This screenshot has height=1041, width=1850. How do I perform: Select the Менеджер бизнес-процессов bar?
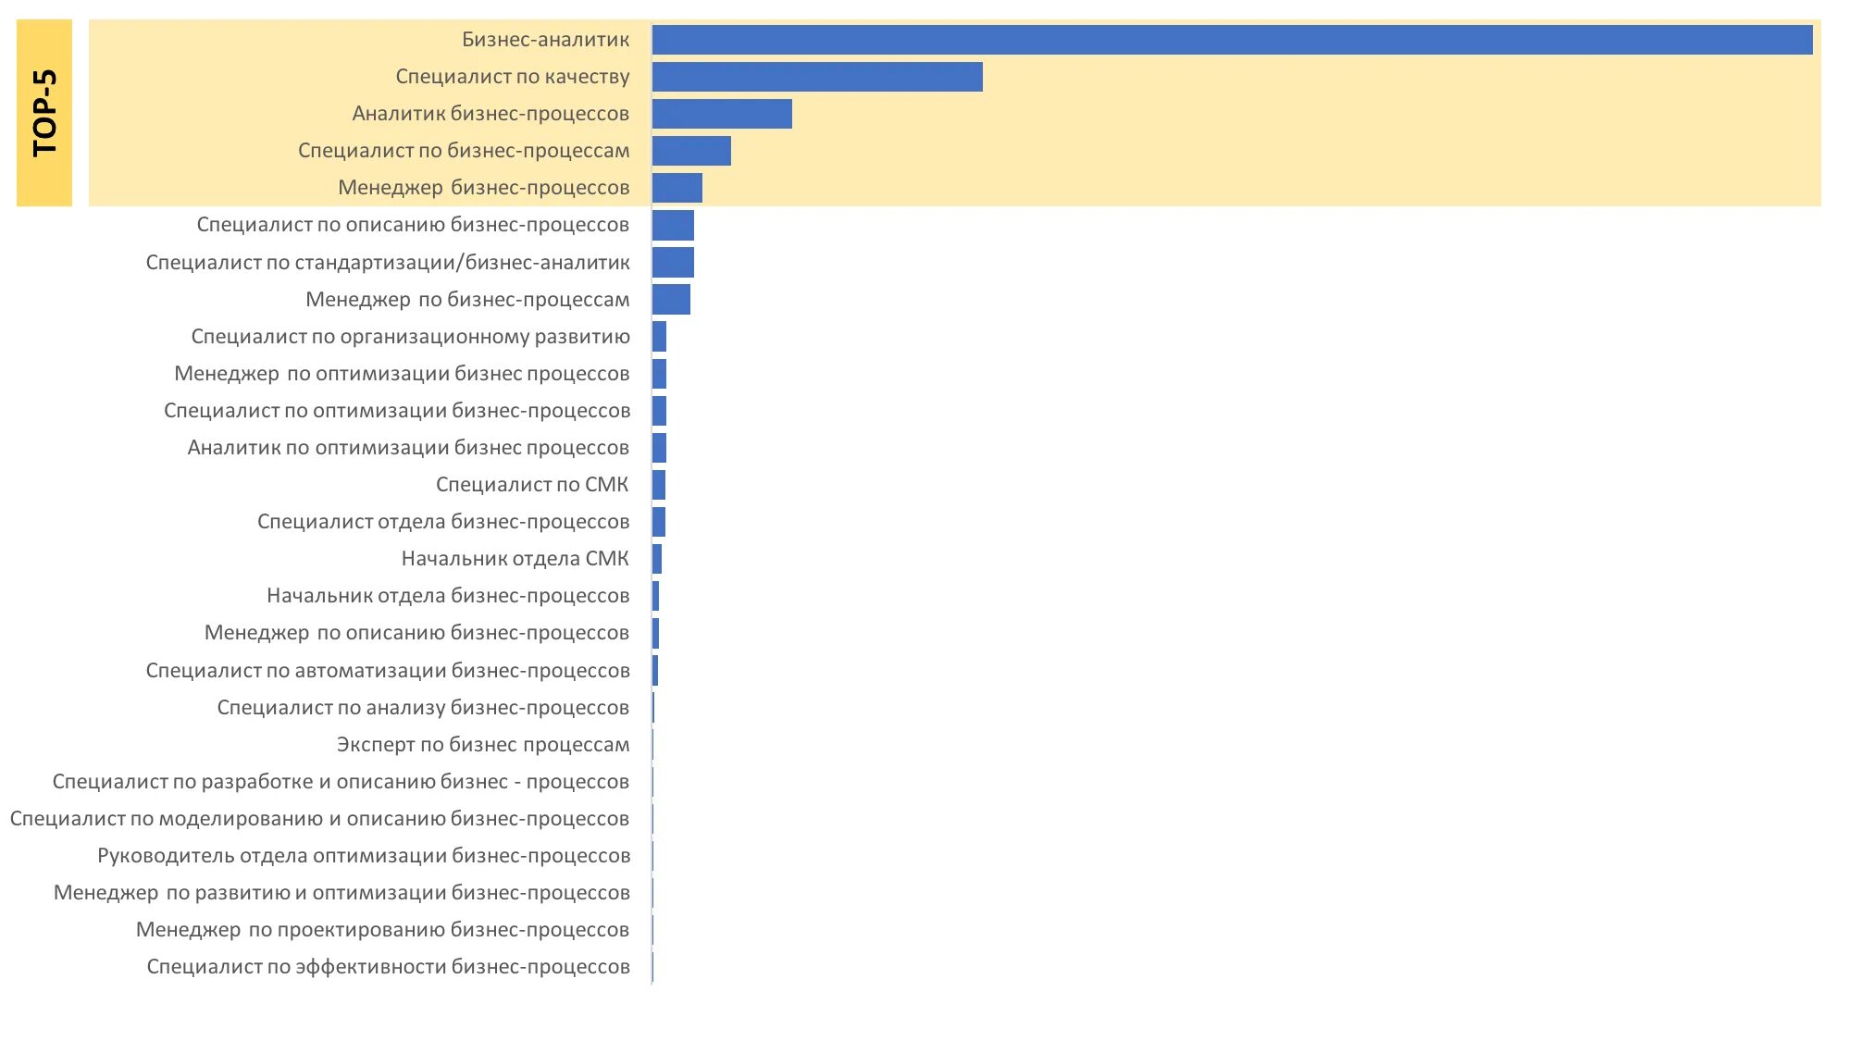pyautogui.click(x=677, y=188)
